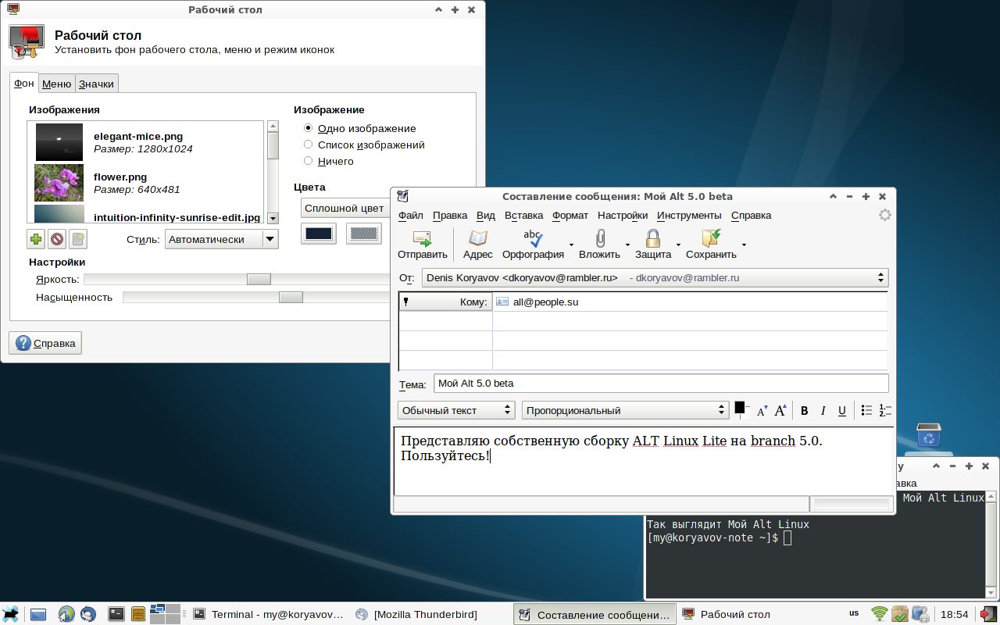Decrease font size in compose toolbar

coord(762,410)
